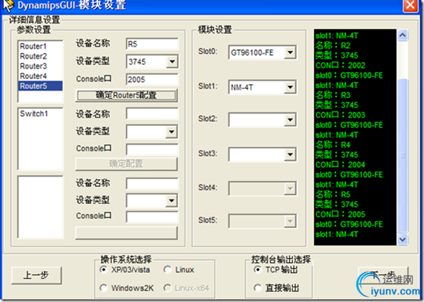424x302 pixels.
Task: Click the scroll down arrow of output log
Action: [403, 239]
